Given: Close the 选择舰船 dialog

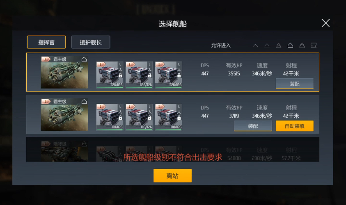Looking at the screenshot, I should point(326,23).
